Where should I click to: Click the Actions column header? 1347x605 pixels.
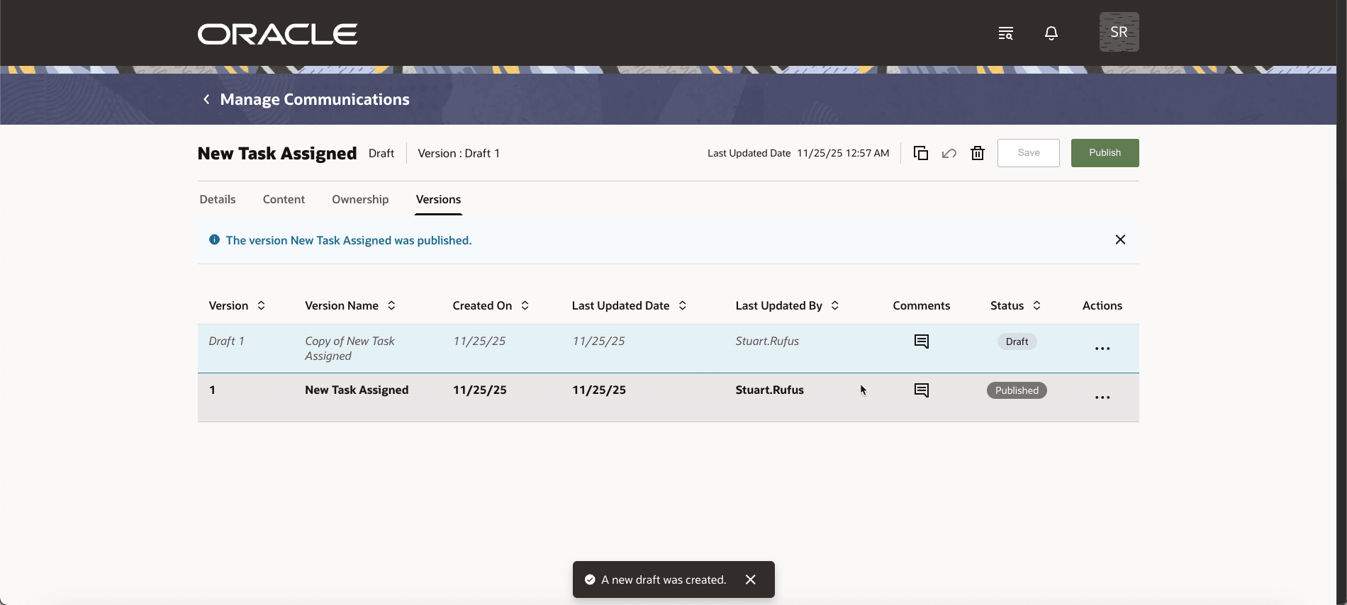1102,305
